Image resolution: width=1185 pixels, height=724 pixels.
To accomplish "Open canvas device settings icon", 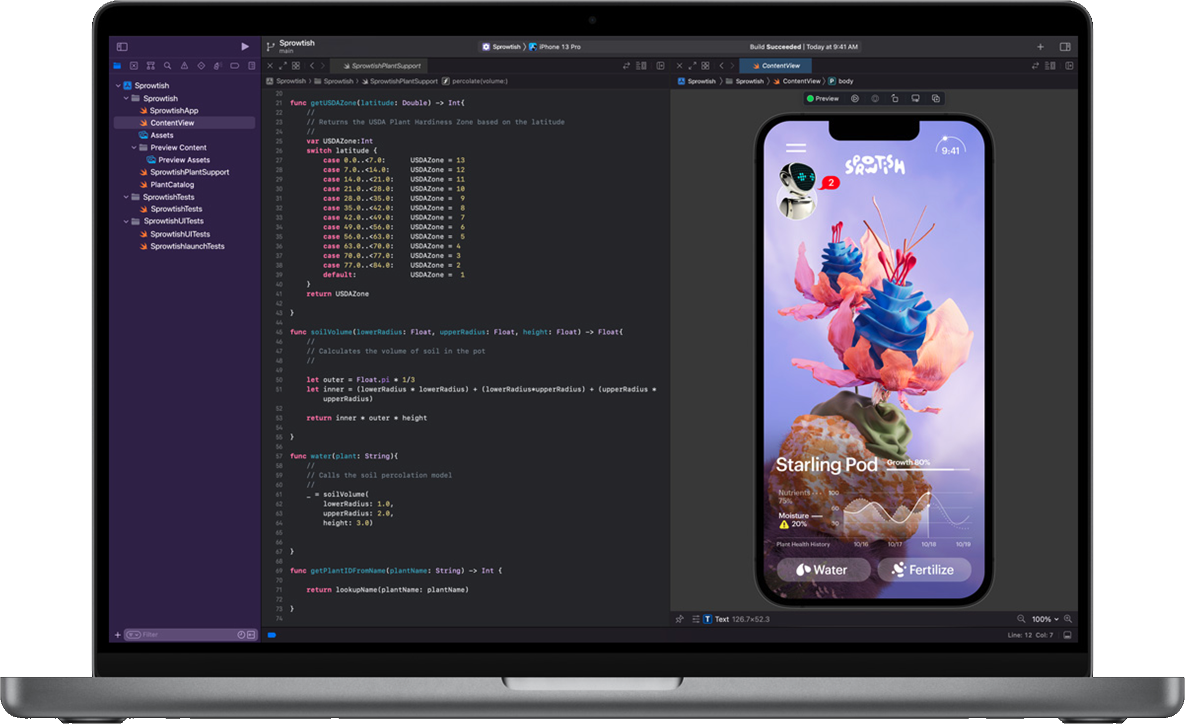I will (x=915, y=99).
